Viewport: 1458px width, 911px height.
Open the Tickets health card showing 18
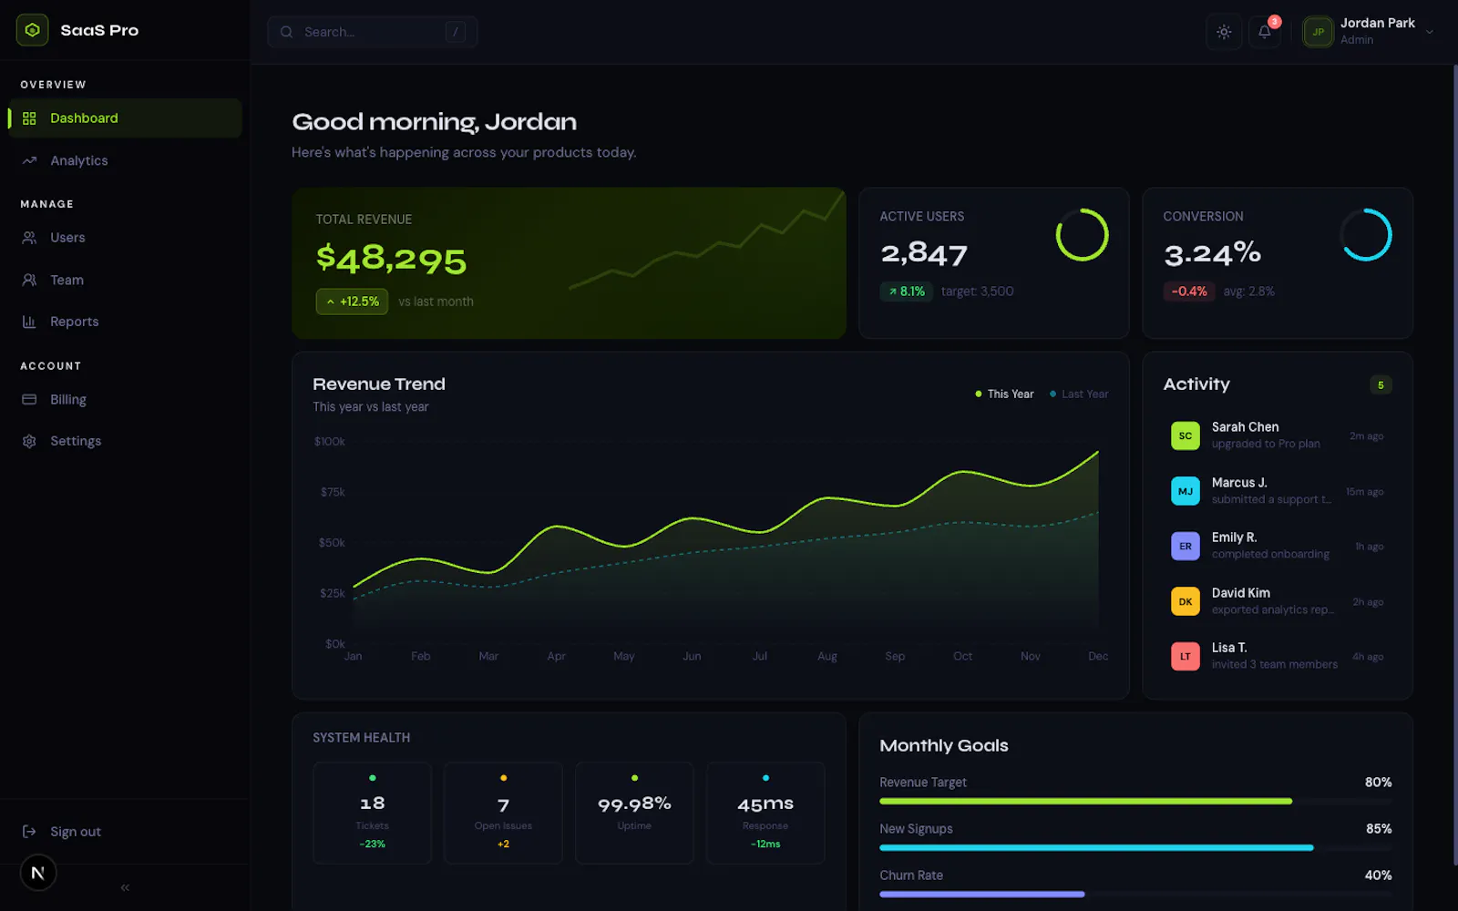372,813
